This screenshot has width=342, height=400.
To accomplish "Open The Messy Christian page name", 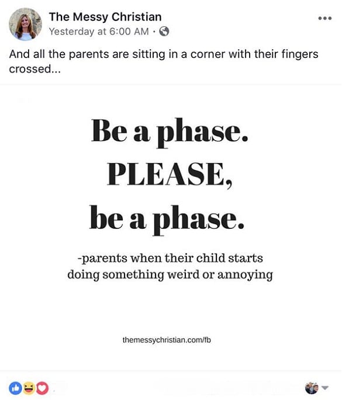I will [x=105, y=17].
